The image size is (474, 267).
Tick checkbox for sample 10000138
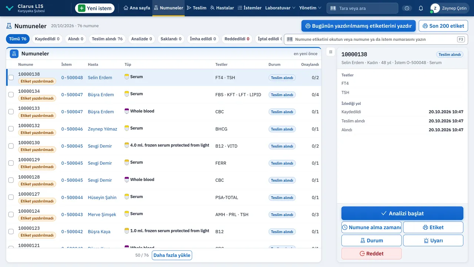point(11,78)
